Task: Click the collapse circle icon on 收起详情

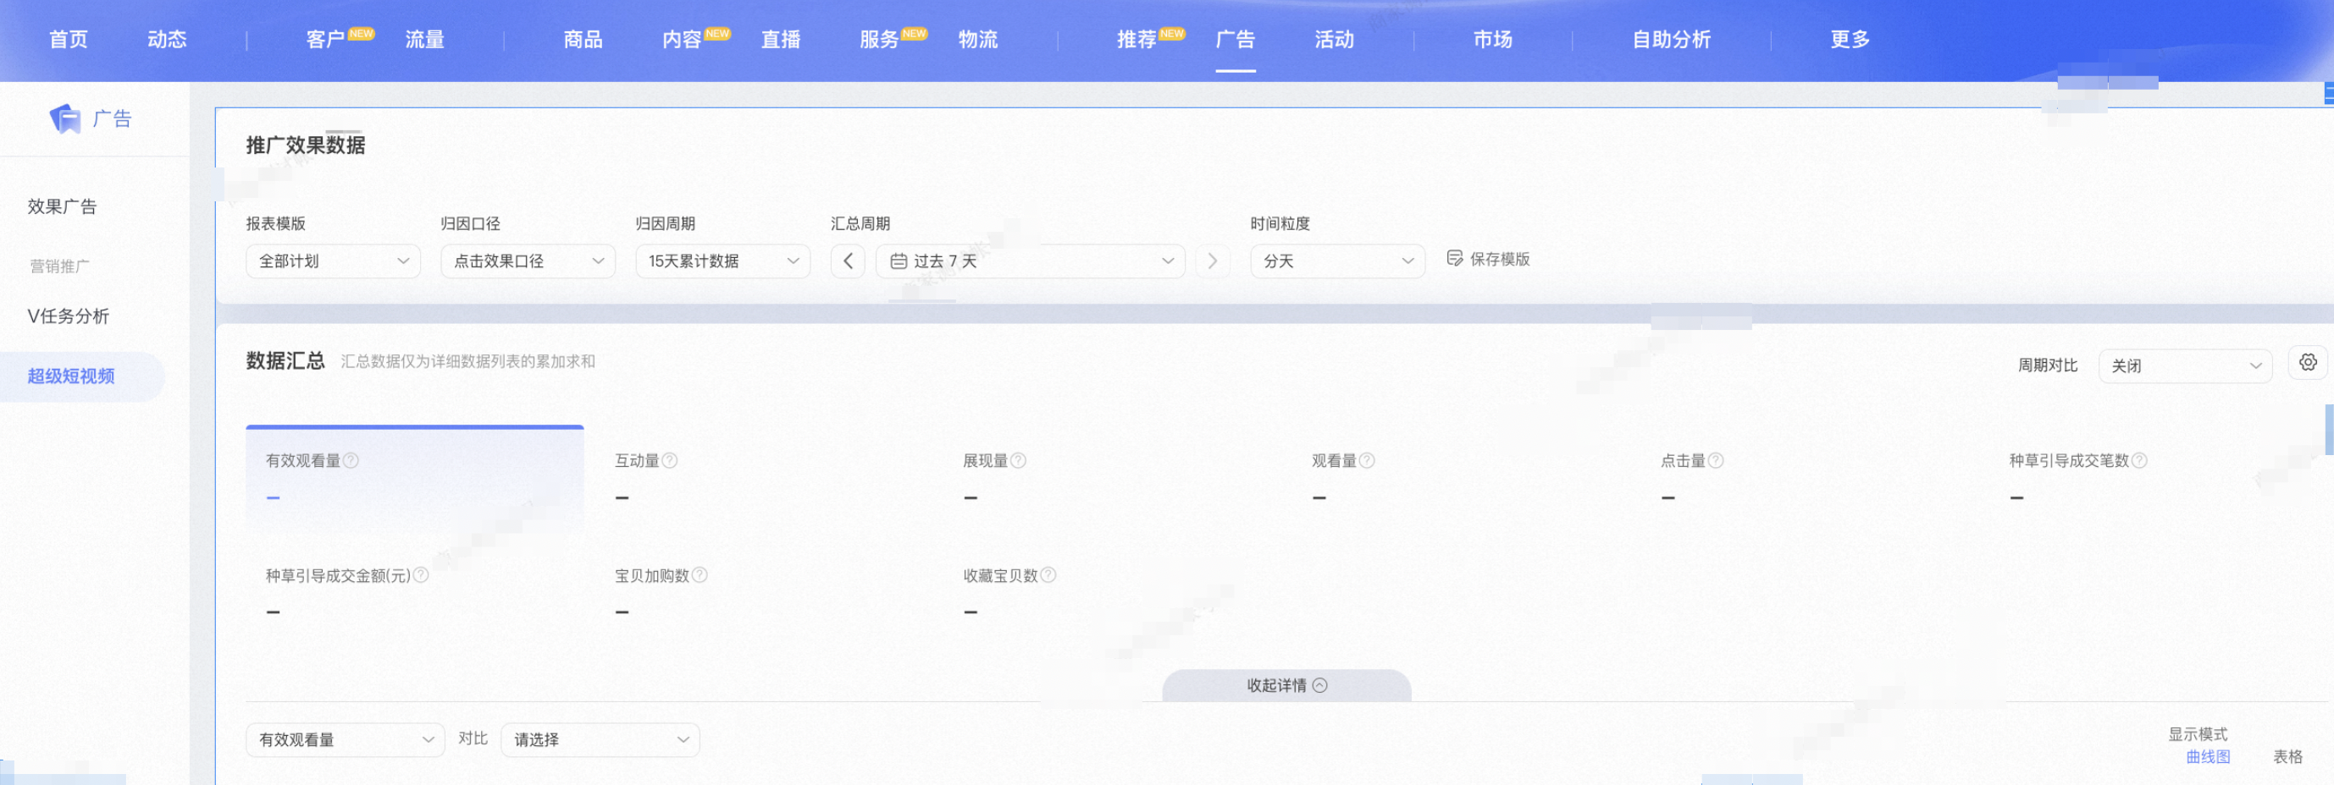Action: (1320, 684)
